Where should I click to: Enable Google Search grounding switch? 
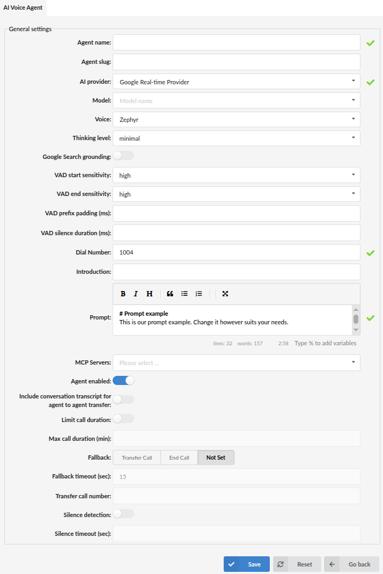coord(123,156)
